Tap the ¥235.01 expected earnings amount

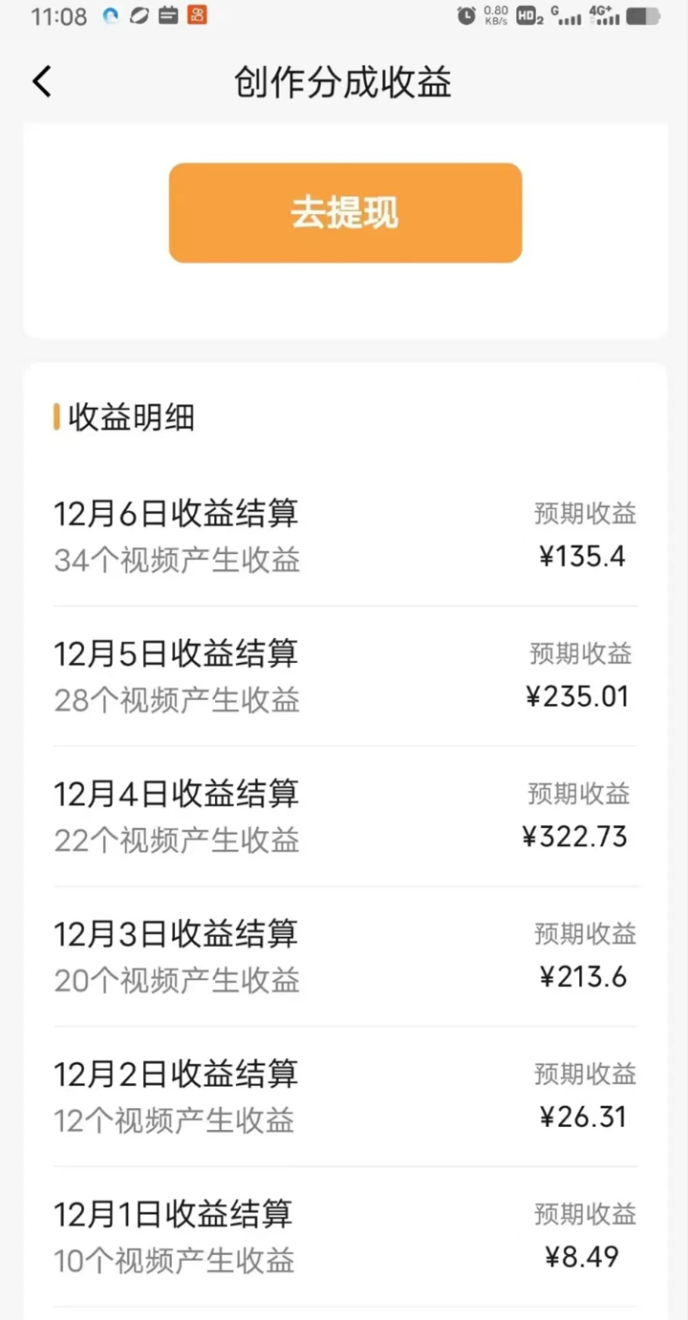[x=577, y=696]
